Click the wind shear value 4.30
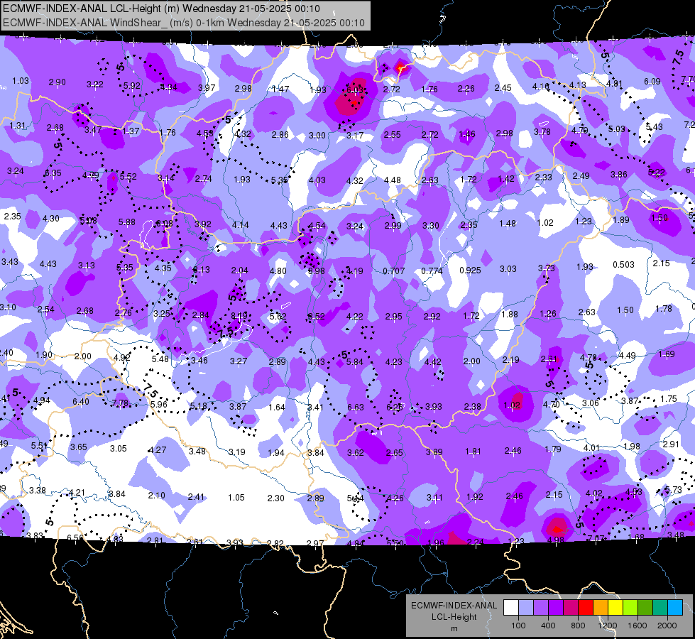 click(x=51, y=218)
